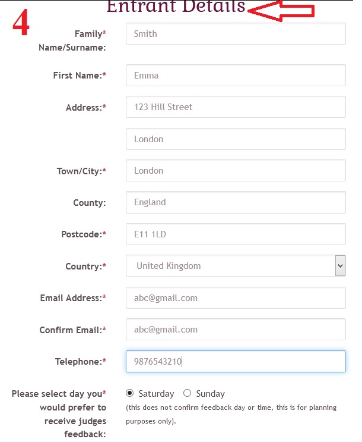Click the Sunday label text
Screen dimensions: 362x442
(x=210, y=394)
